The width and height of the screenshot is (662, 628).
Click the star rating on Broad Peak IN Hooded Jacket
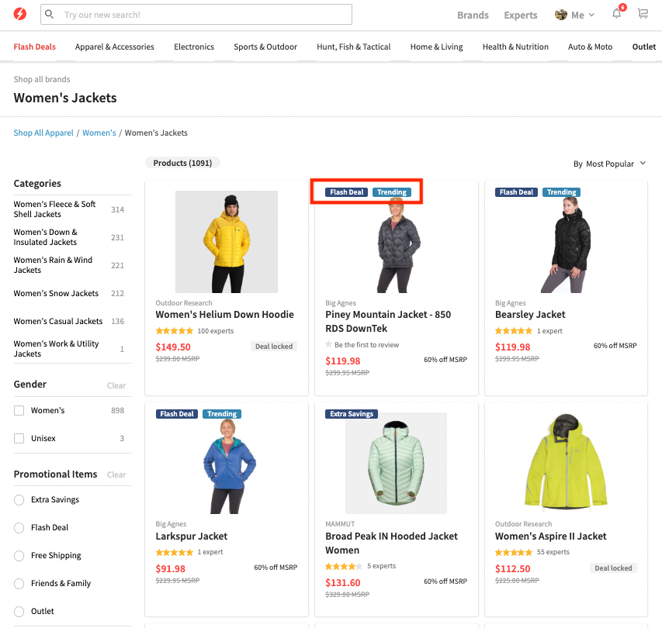point(344,566)
